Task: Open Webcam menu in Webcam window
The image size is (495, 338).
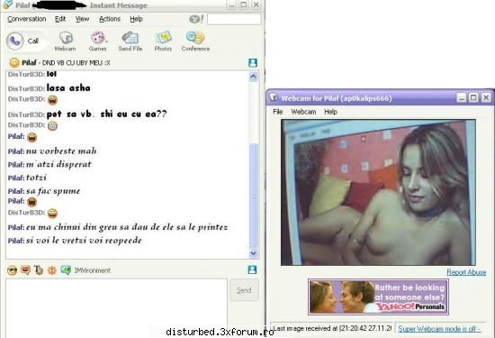Action: coord(303,112)
